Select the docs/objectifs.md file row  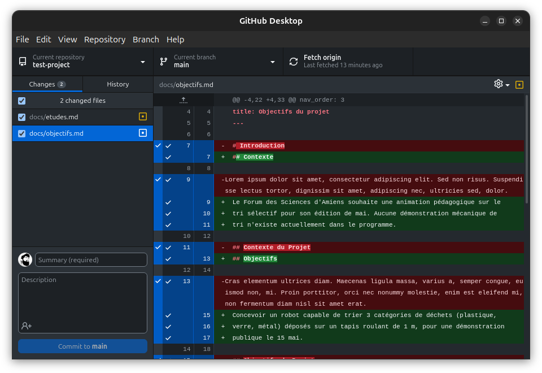pyautogui.click(x=82, y=133)
